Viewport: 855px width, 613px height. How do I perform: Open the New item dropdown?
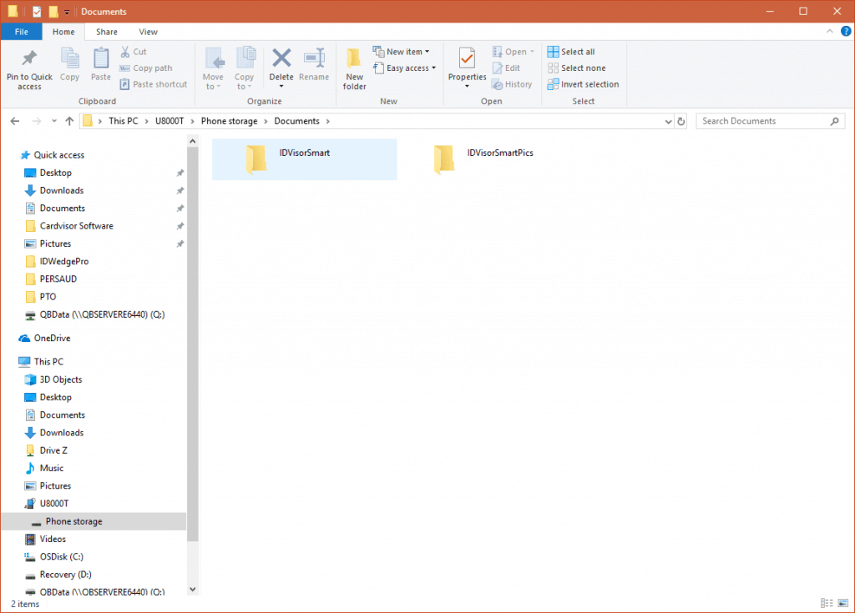403,51
